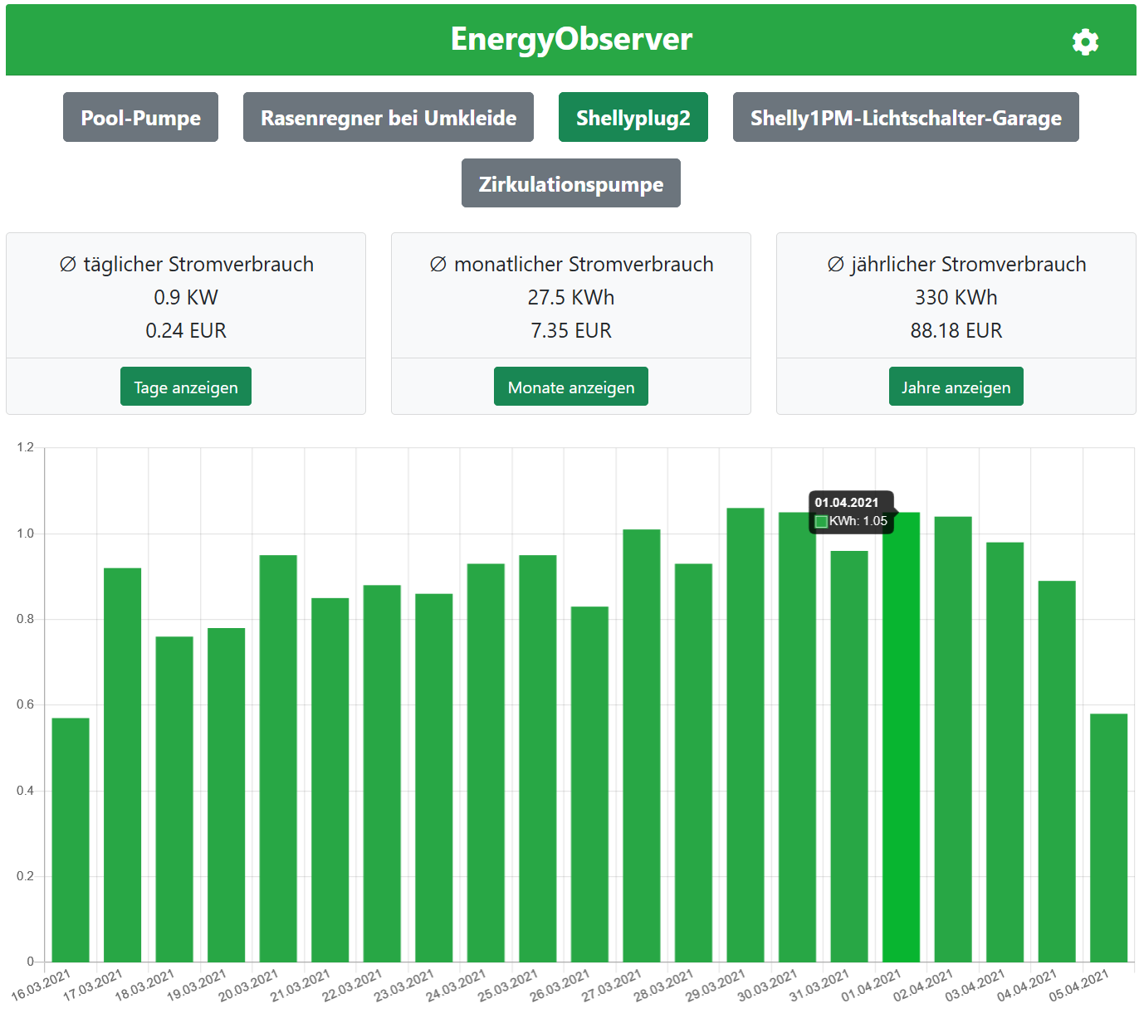Open settings via the gear icon
The image size is (1139, 1018).
[1085, 41]
